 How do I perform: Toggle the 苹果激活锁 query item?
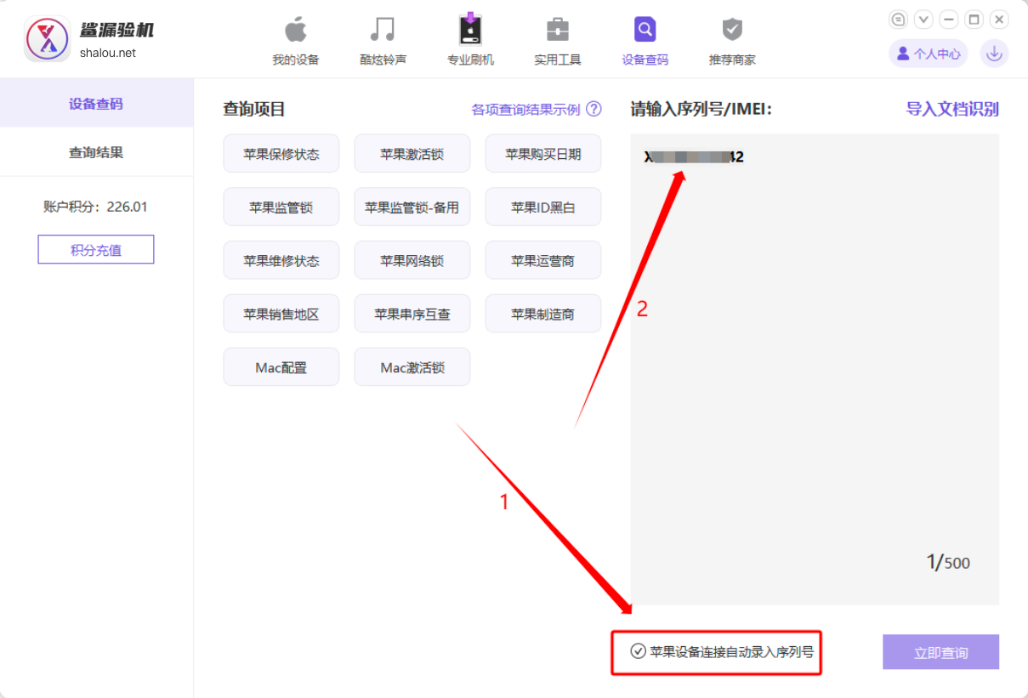point(412,153)
